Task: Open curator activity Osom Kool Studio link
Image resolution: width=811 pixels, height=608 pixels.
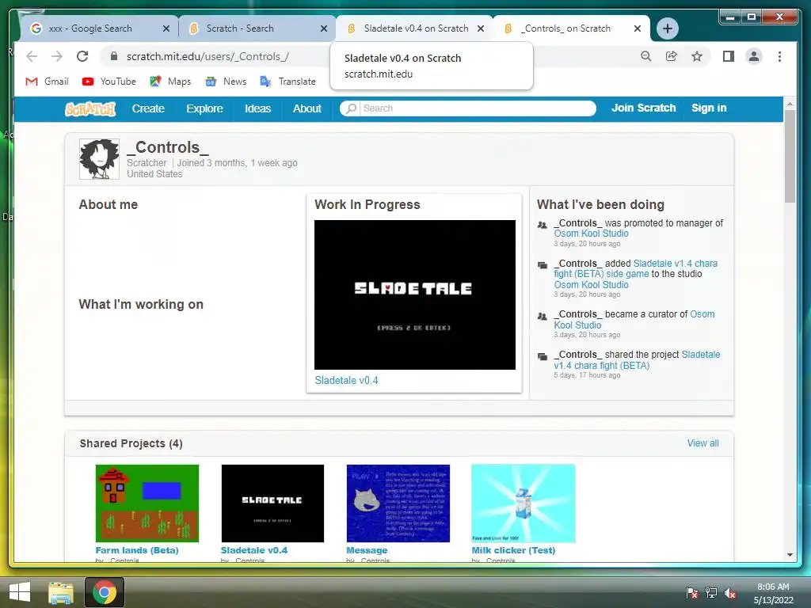Action: tap(634, 320)
